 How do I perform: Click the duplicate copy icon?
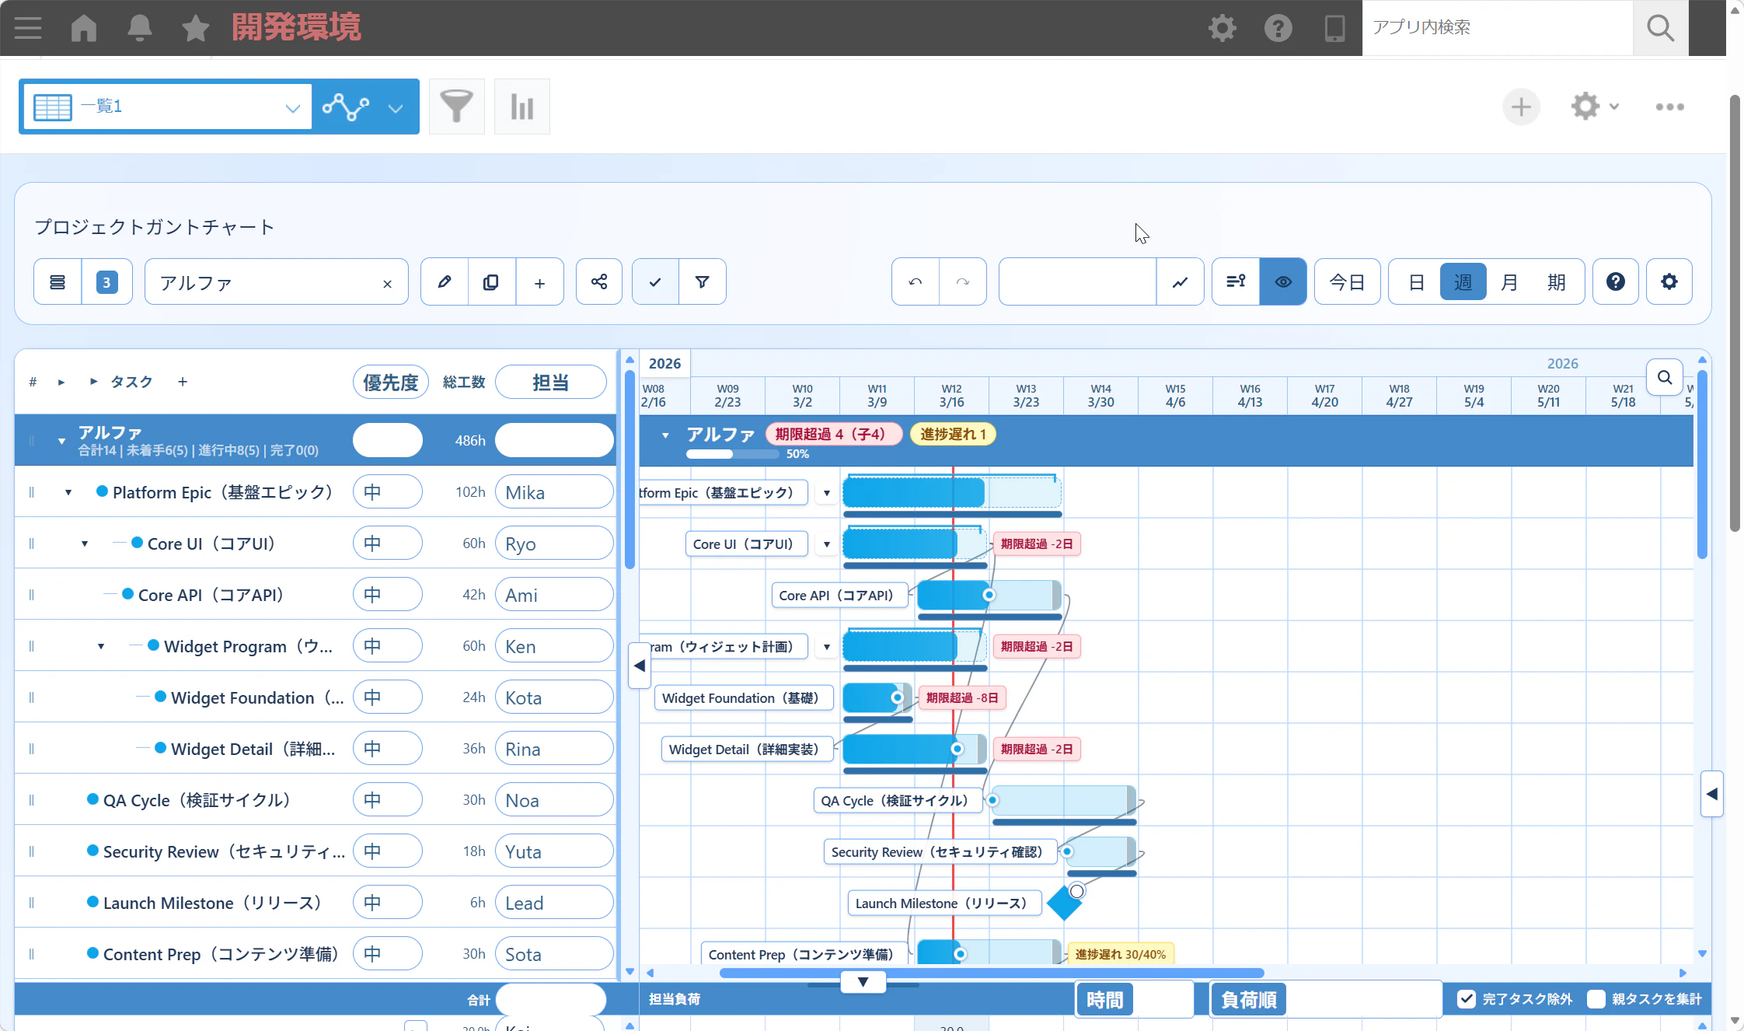(x=491, y=282)
